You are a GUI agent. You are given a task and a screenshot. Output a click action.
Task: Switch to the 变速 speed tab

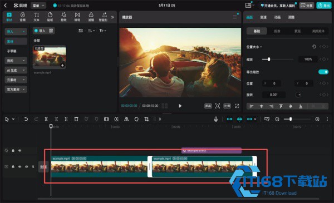click(263, 17)
